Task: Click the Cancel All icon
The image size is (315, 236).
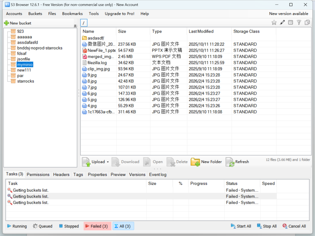Action: tap(285, 226)
